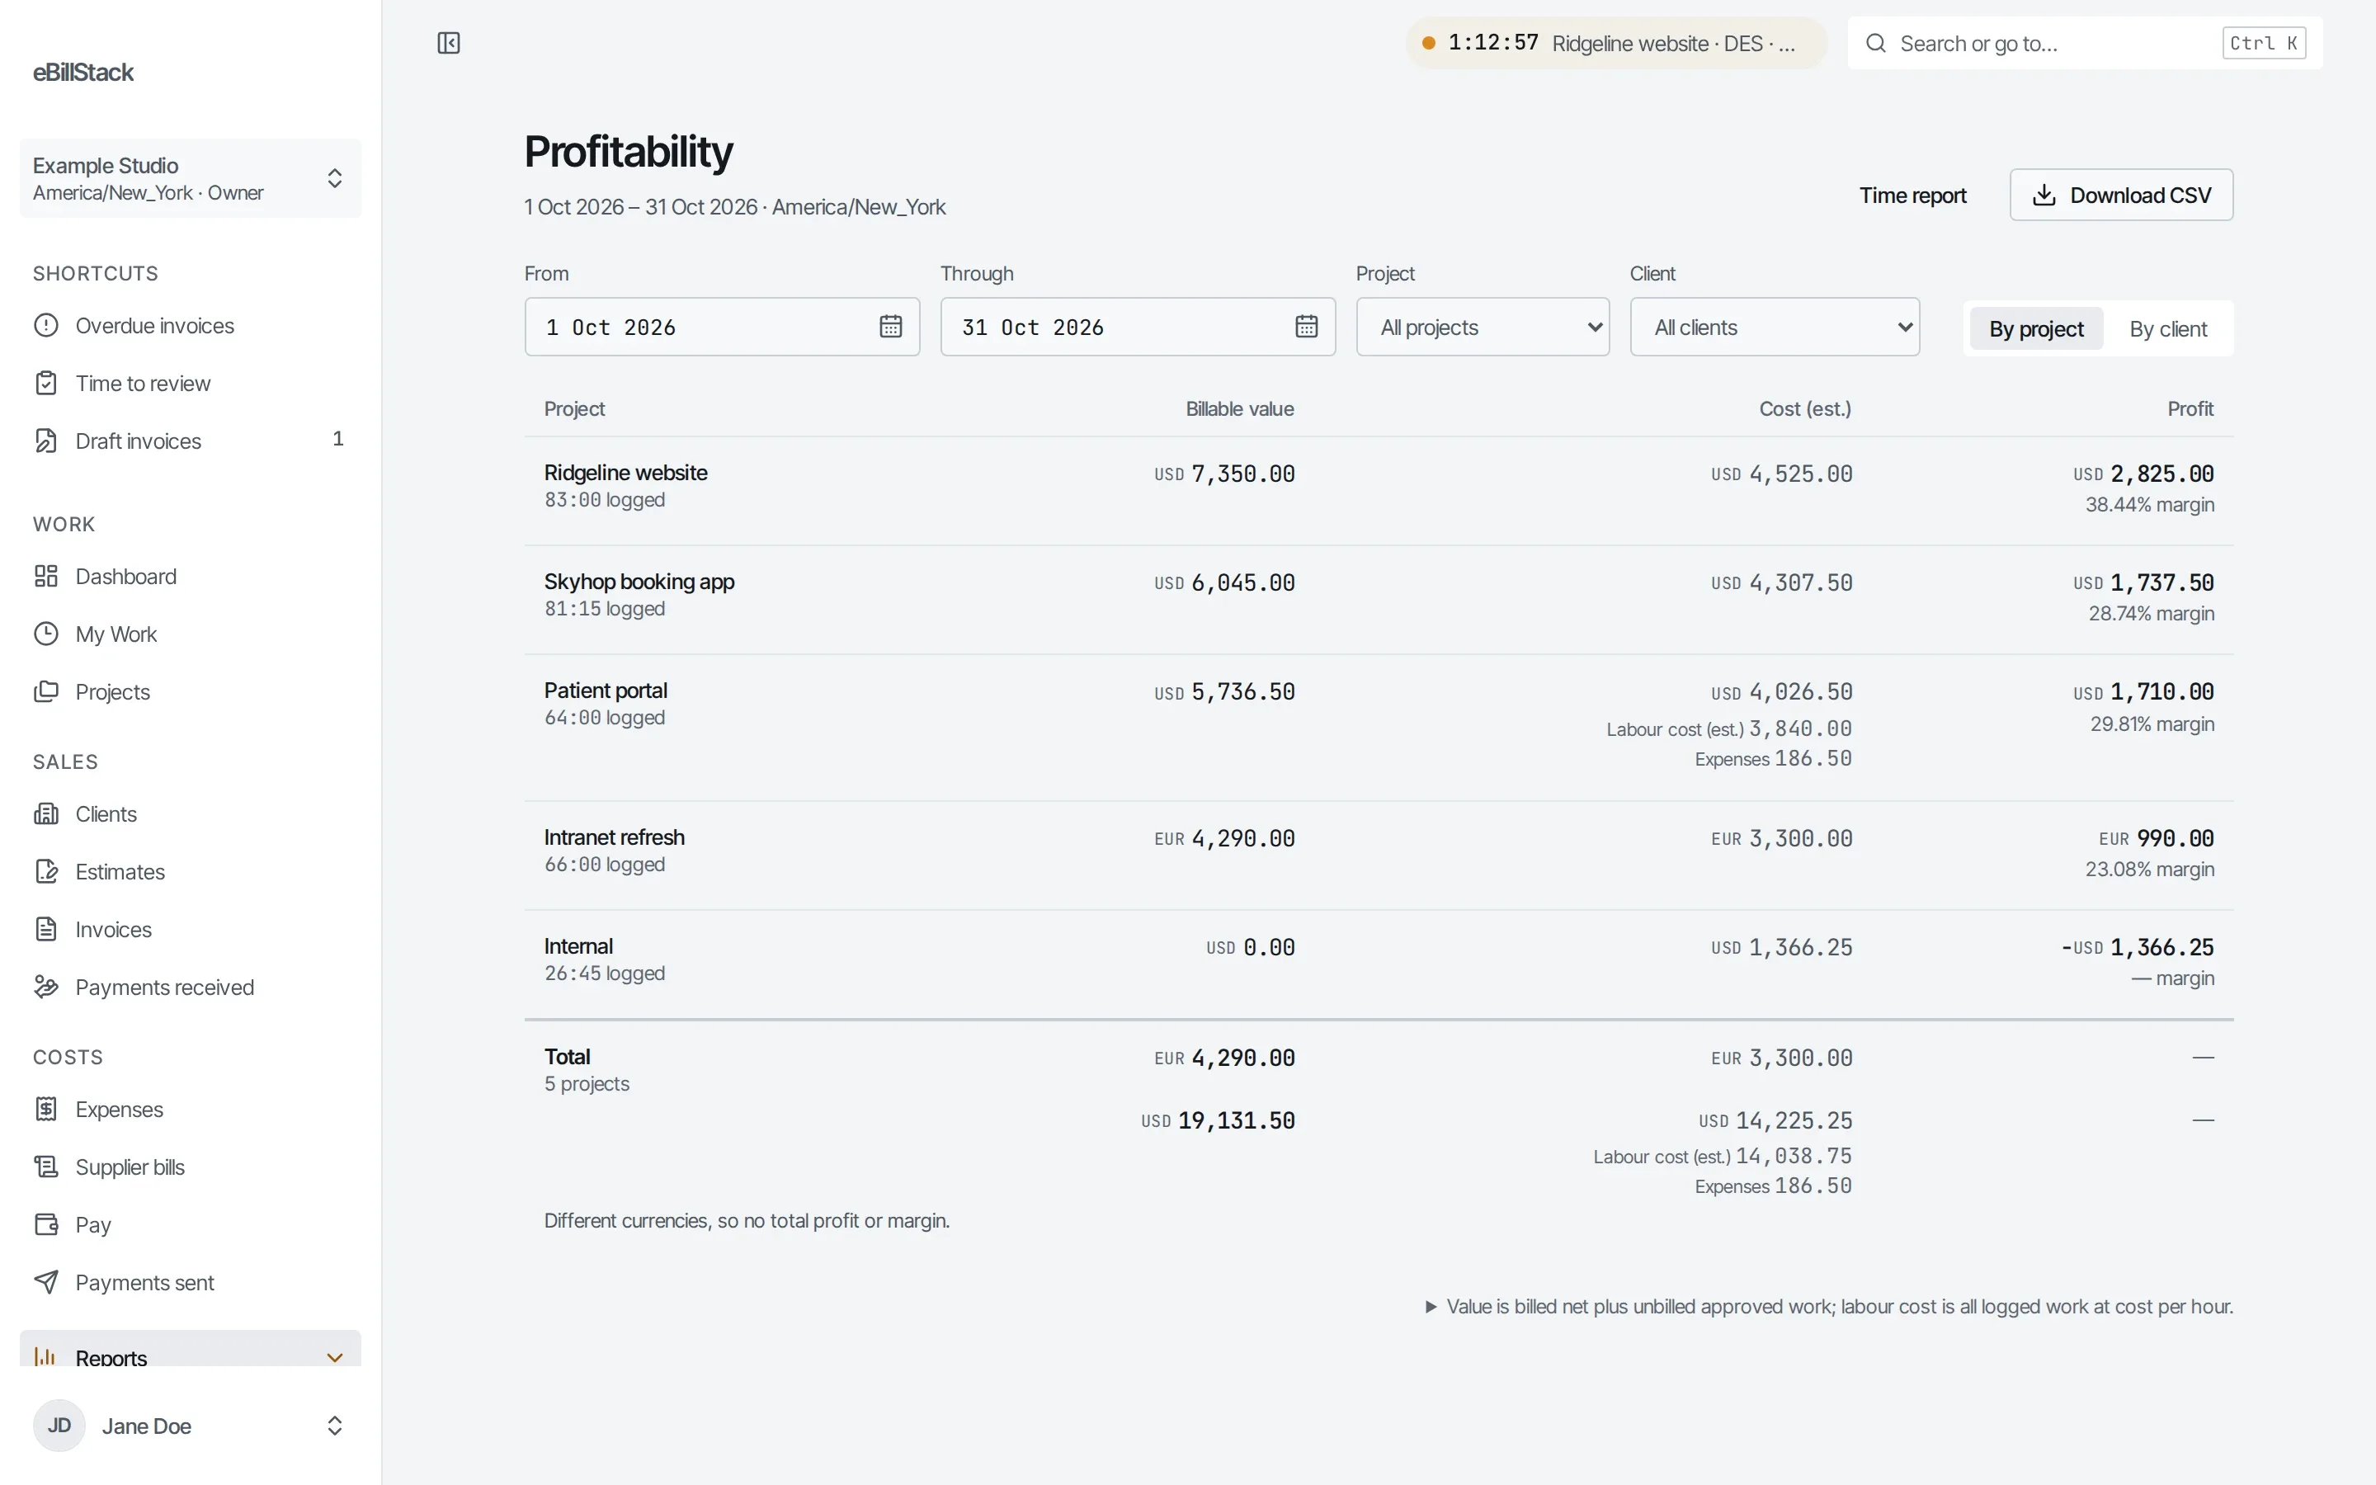Click the Time to review clipboard icon
2376x1485 pixels.
pos(46,383)
